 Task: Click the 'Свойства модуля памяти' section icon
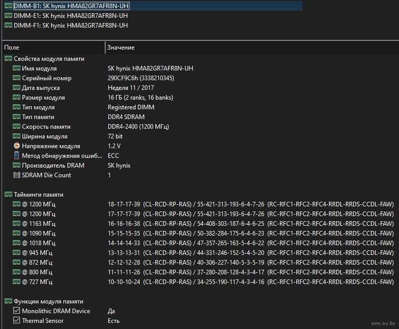click(8, 59)
